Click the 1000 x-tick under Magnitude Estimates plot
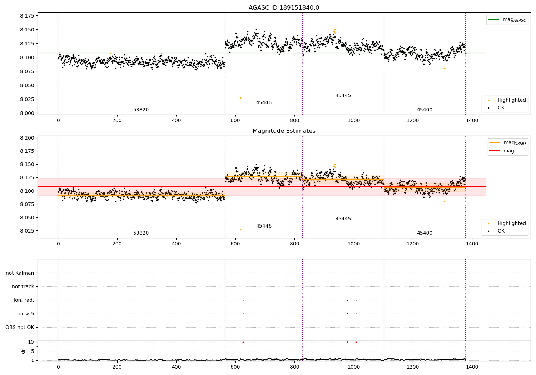536x375 pixels. (353, 244)
